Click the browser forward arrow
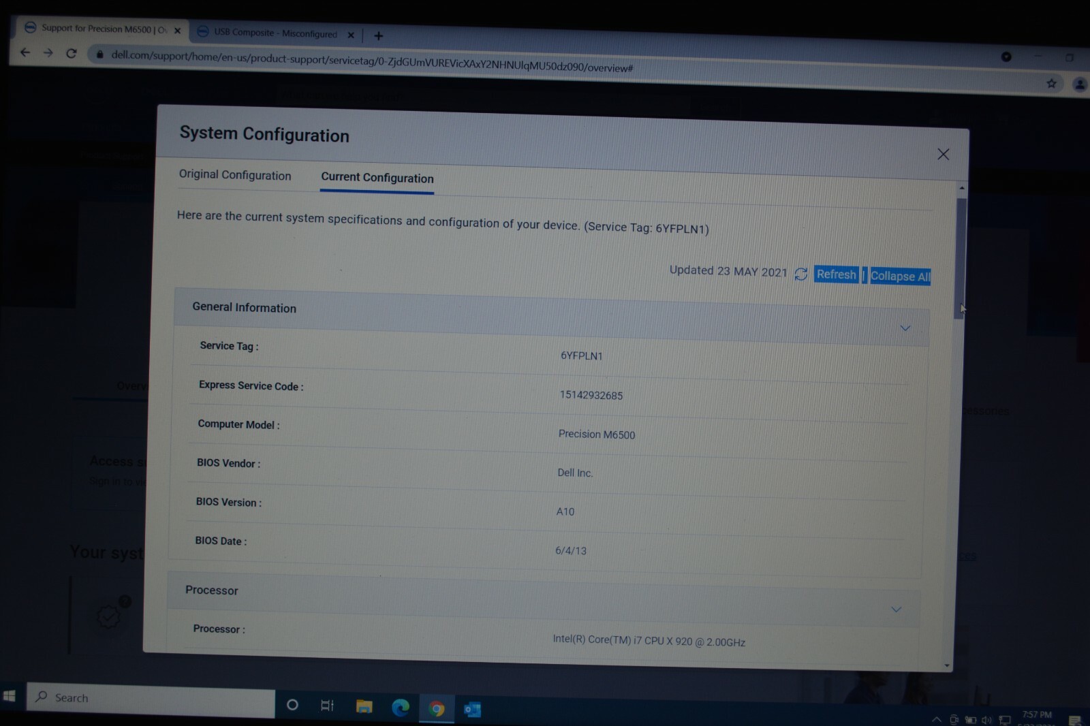The height and width of the screenshot is (726, 1090). pos(48,52)
